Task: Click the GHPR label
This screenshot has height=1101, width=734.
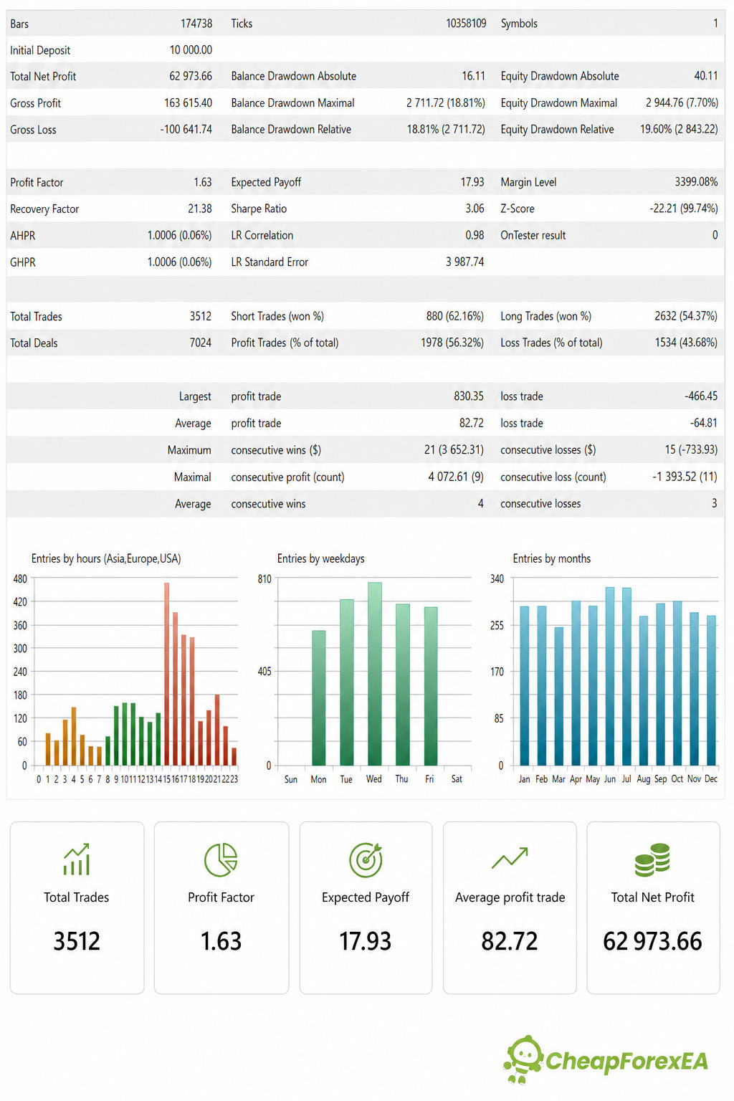Action: pos(23,262)
